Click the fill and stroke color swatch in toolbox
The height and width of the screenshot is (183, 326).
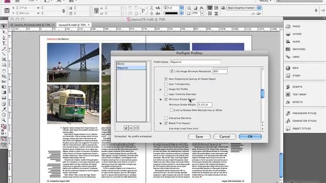[x=4, y=126]
